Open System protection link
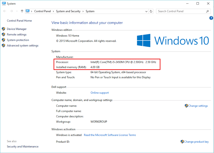Viewport: 214px width, 153px height. click(18, 40)
